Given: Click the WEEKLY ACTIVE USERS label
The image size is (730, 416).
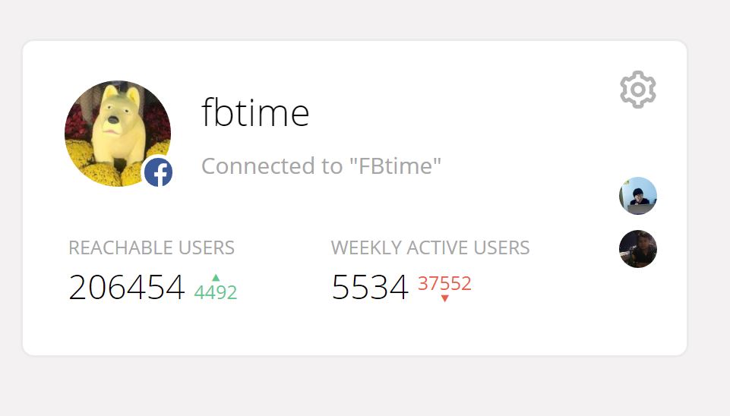Looking at the screenshot, I should pos(430,247).
